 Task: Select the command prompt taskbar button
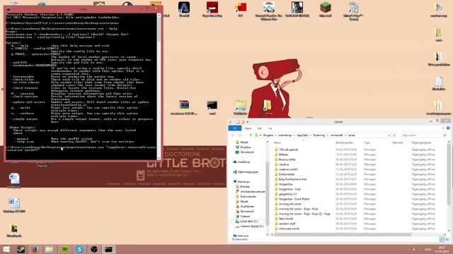coord(108,249)
